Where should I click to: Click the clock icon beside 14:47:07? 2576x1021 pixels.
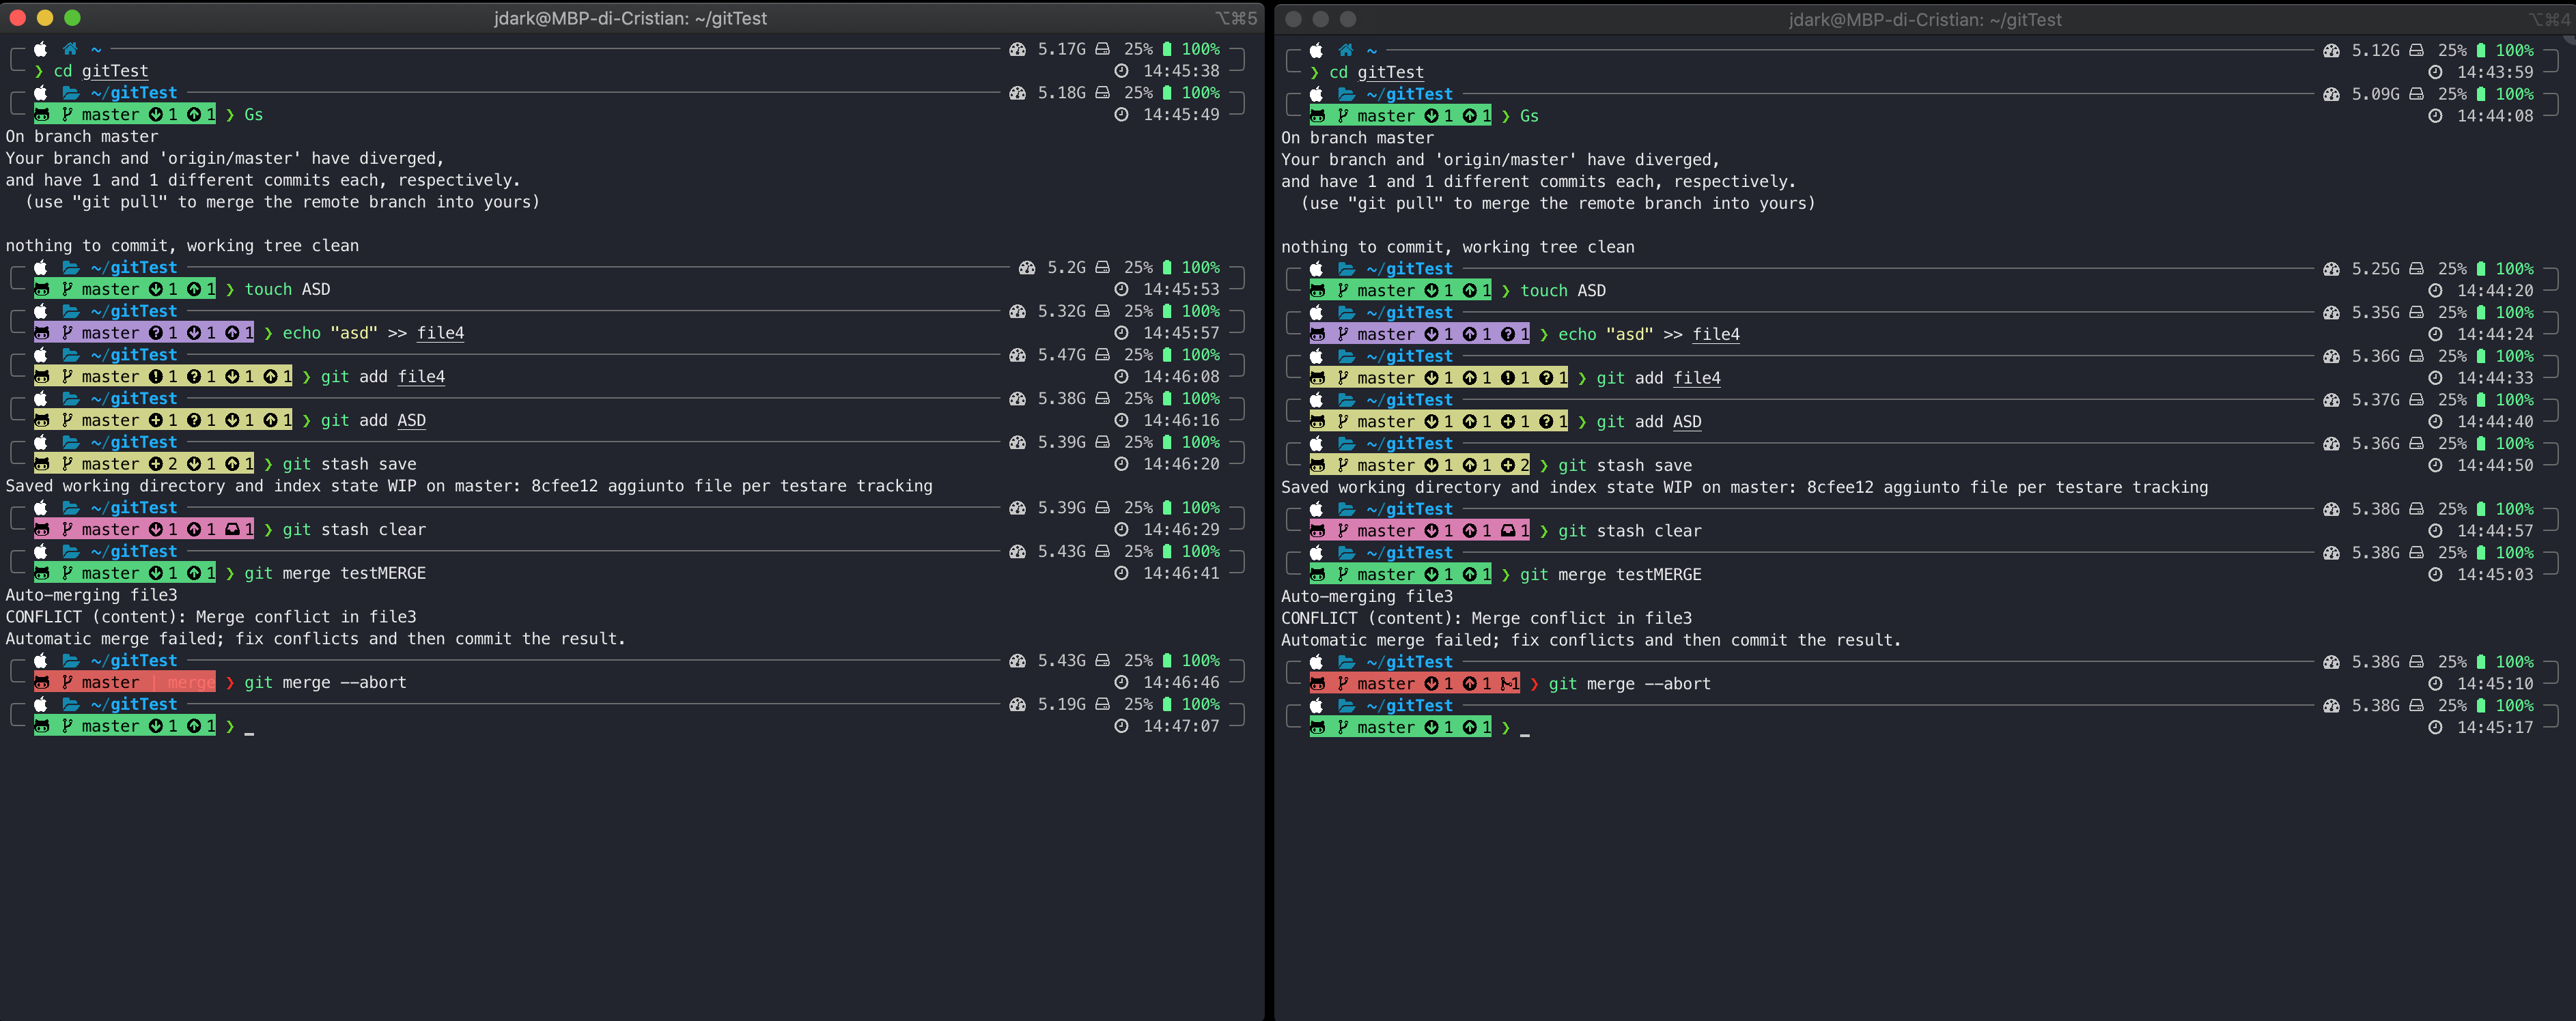click(x=1122, y=725)
